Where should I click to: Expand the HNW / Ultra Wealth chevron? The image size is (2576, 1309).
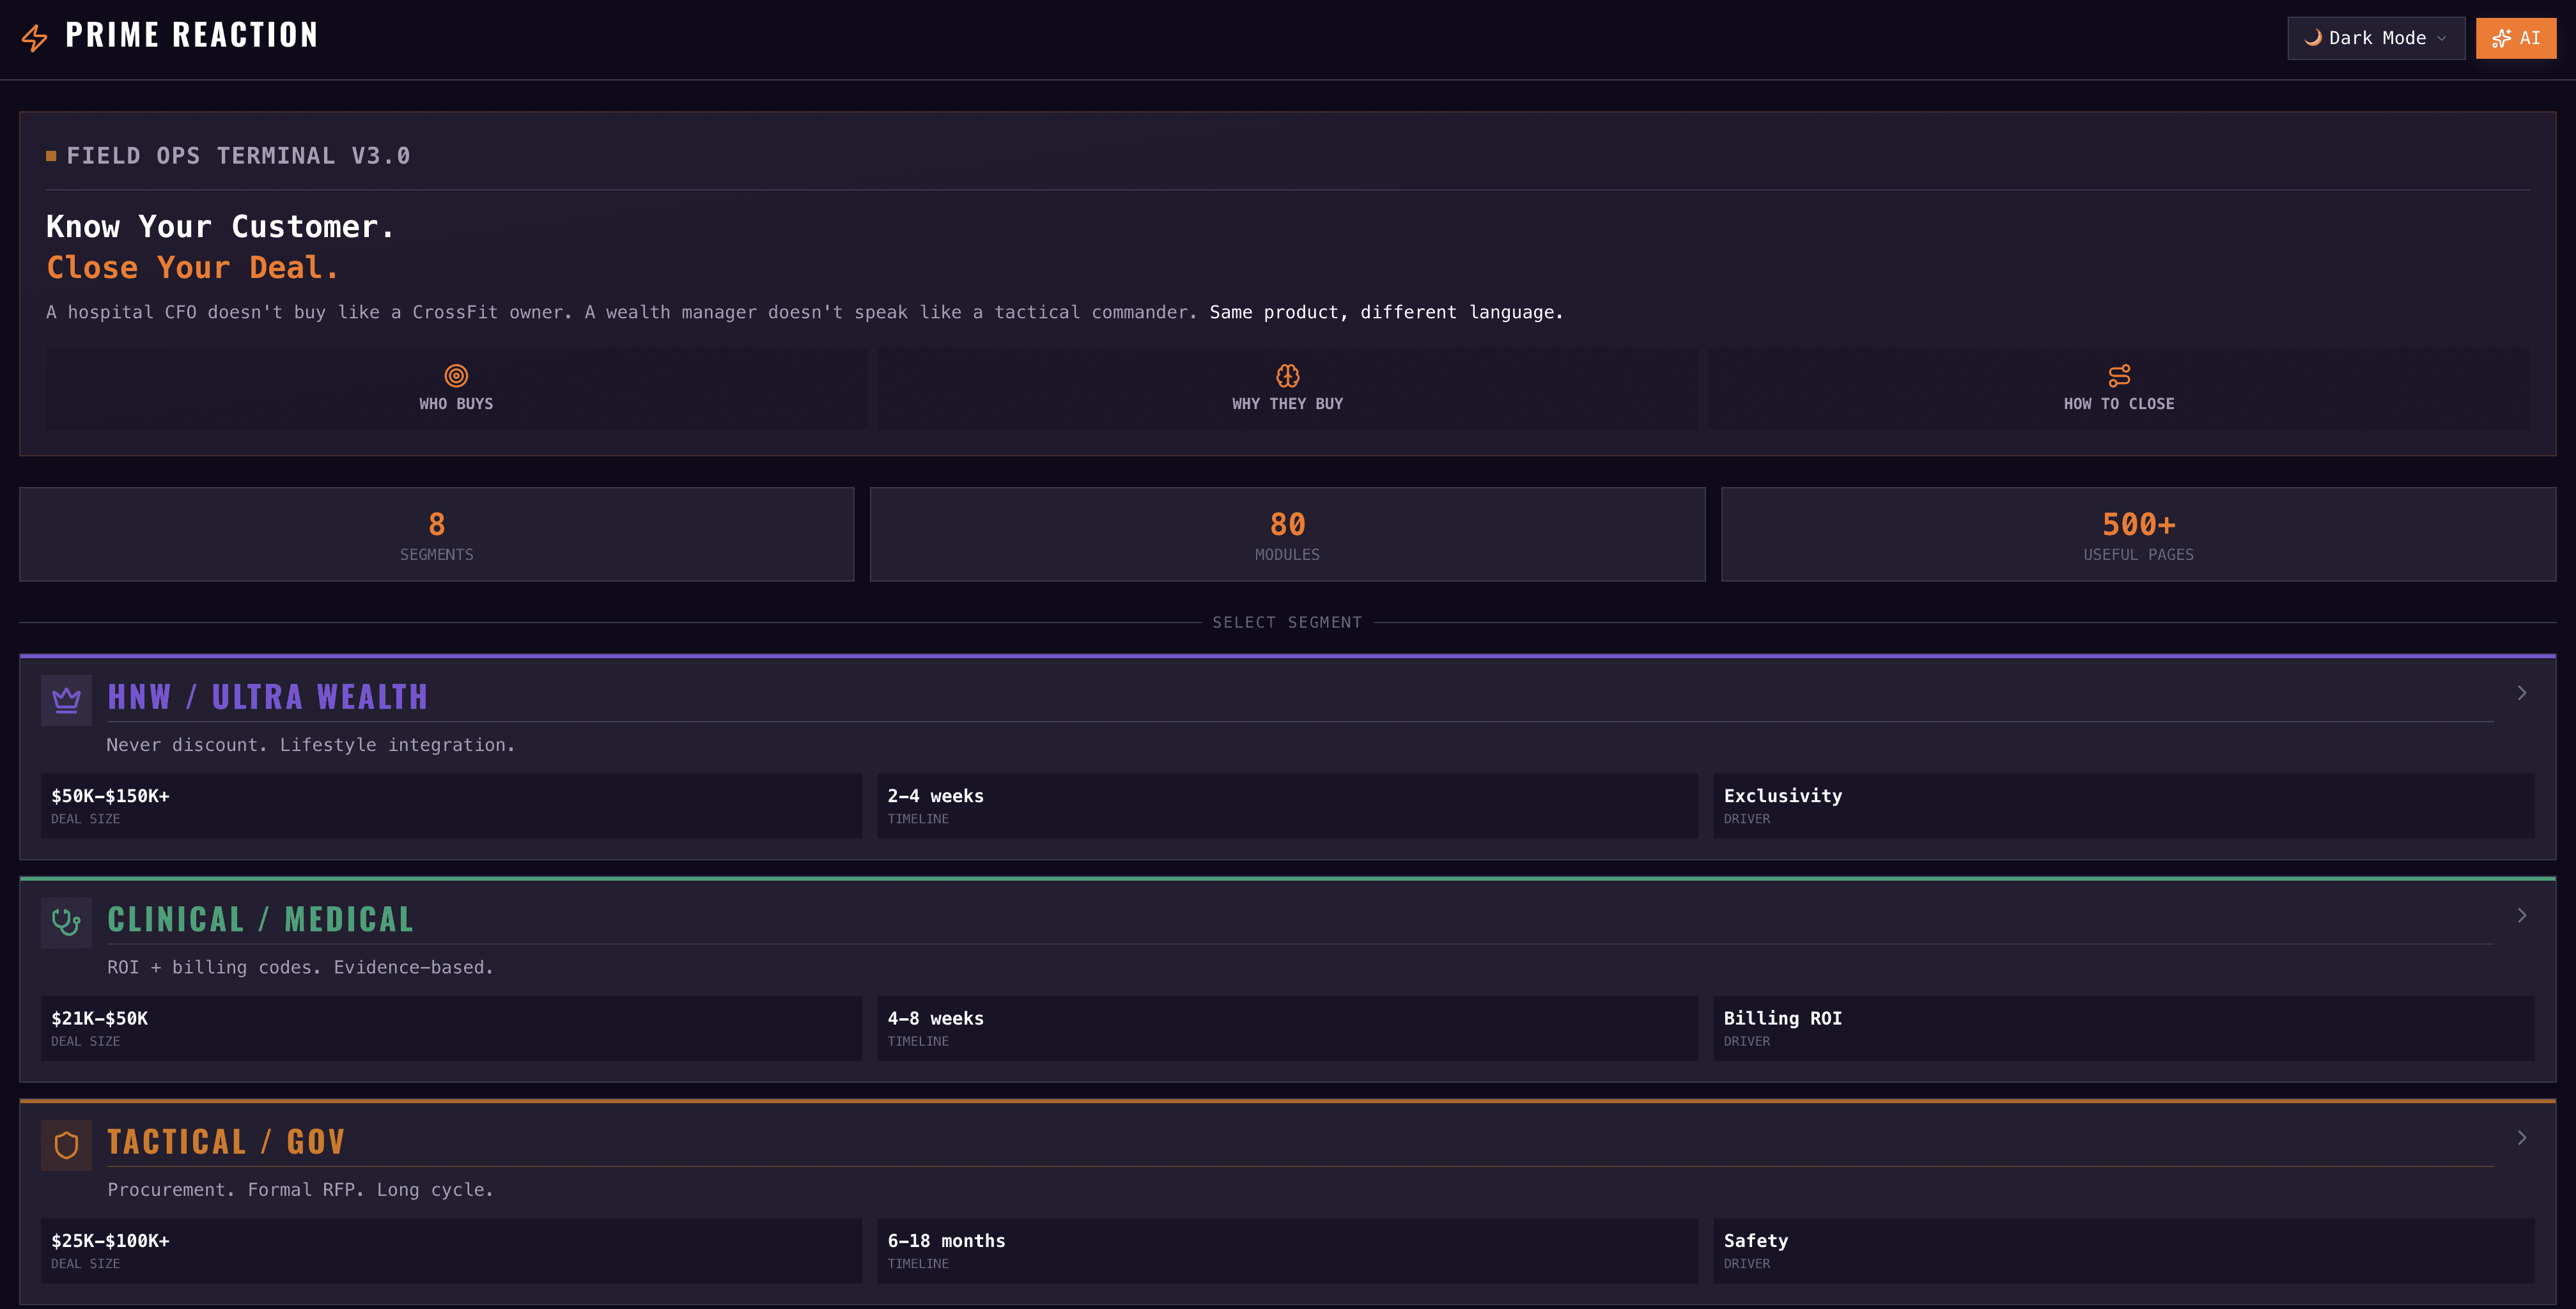point(2521,693)
